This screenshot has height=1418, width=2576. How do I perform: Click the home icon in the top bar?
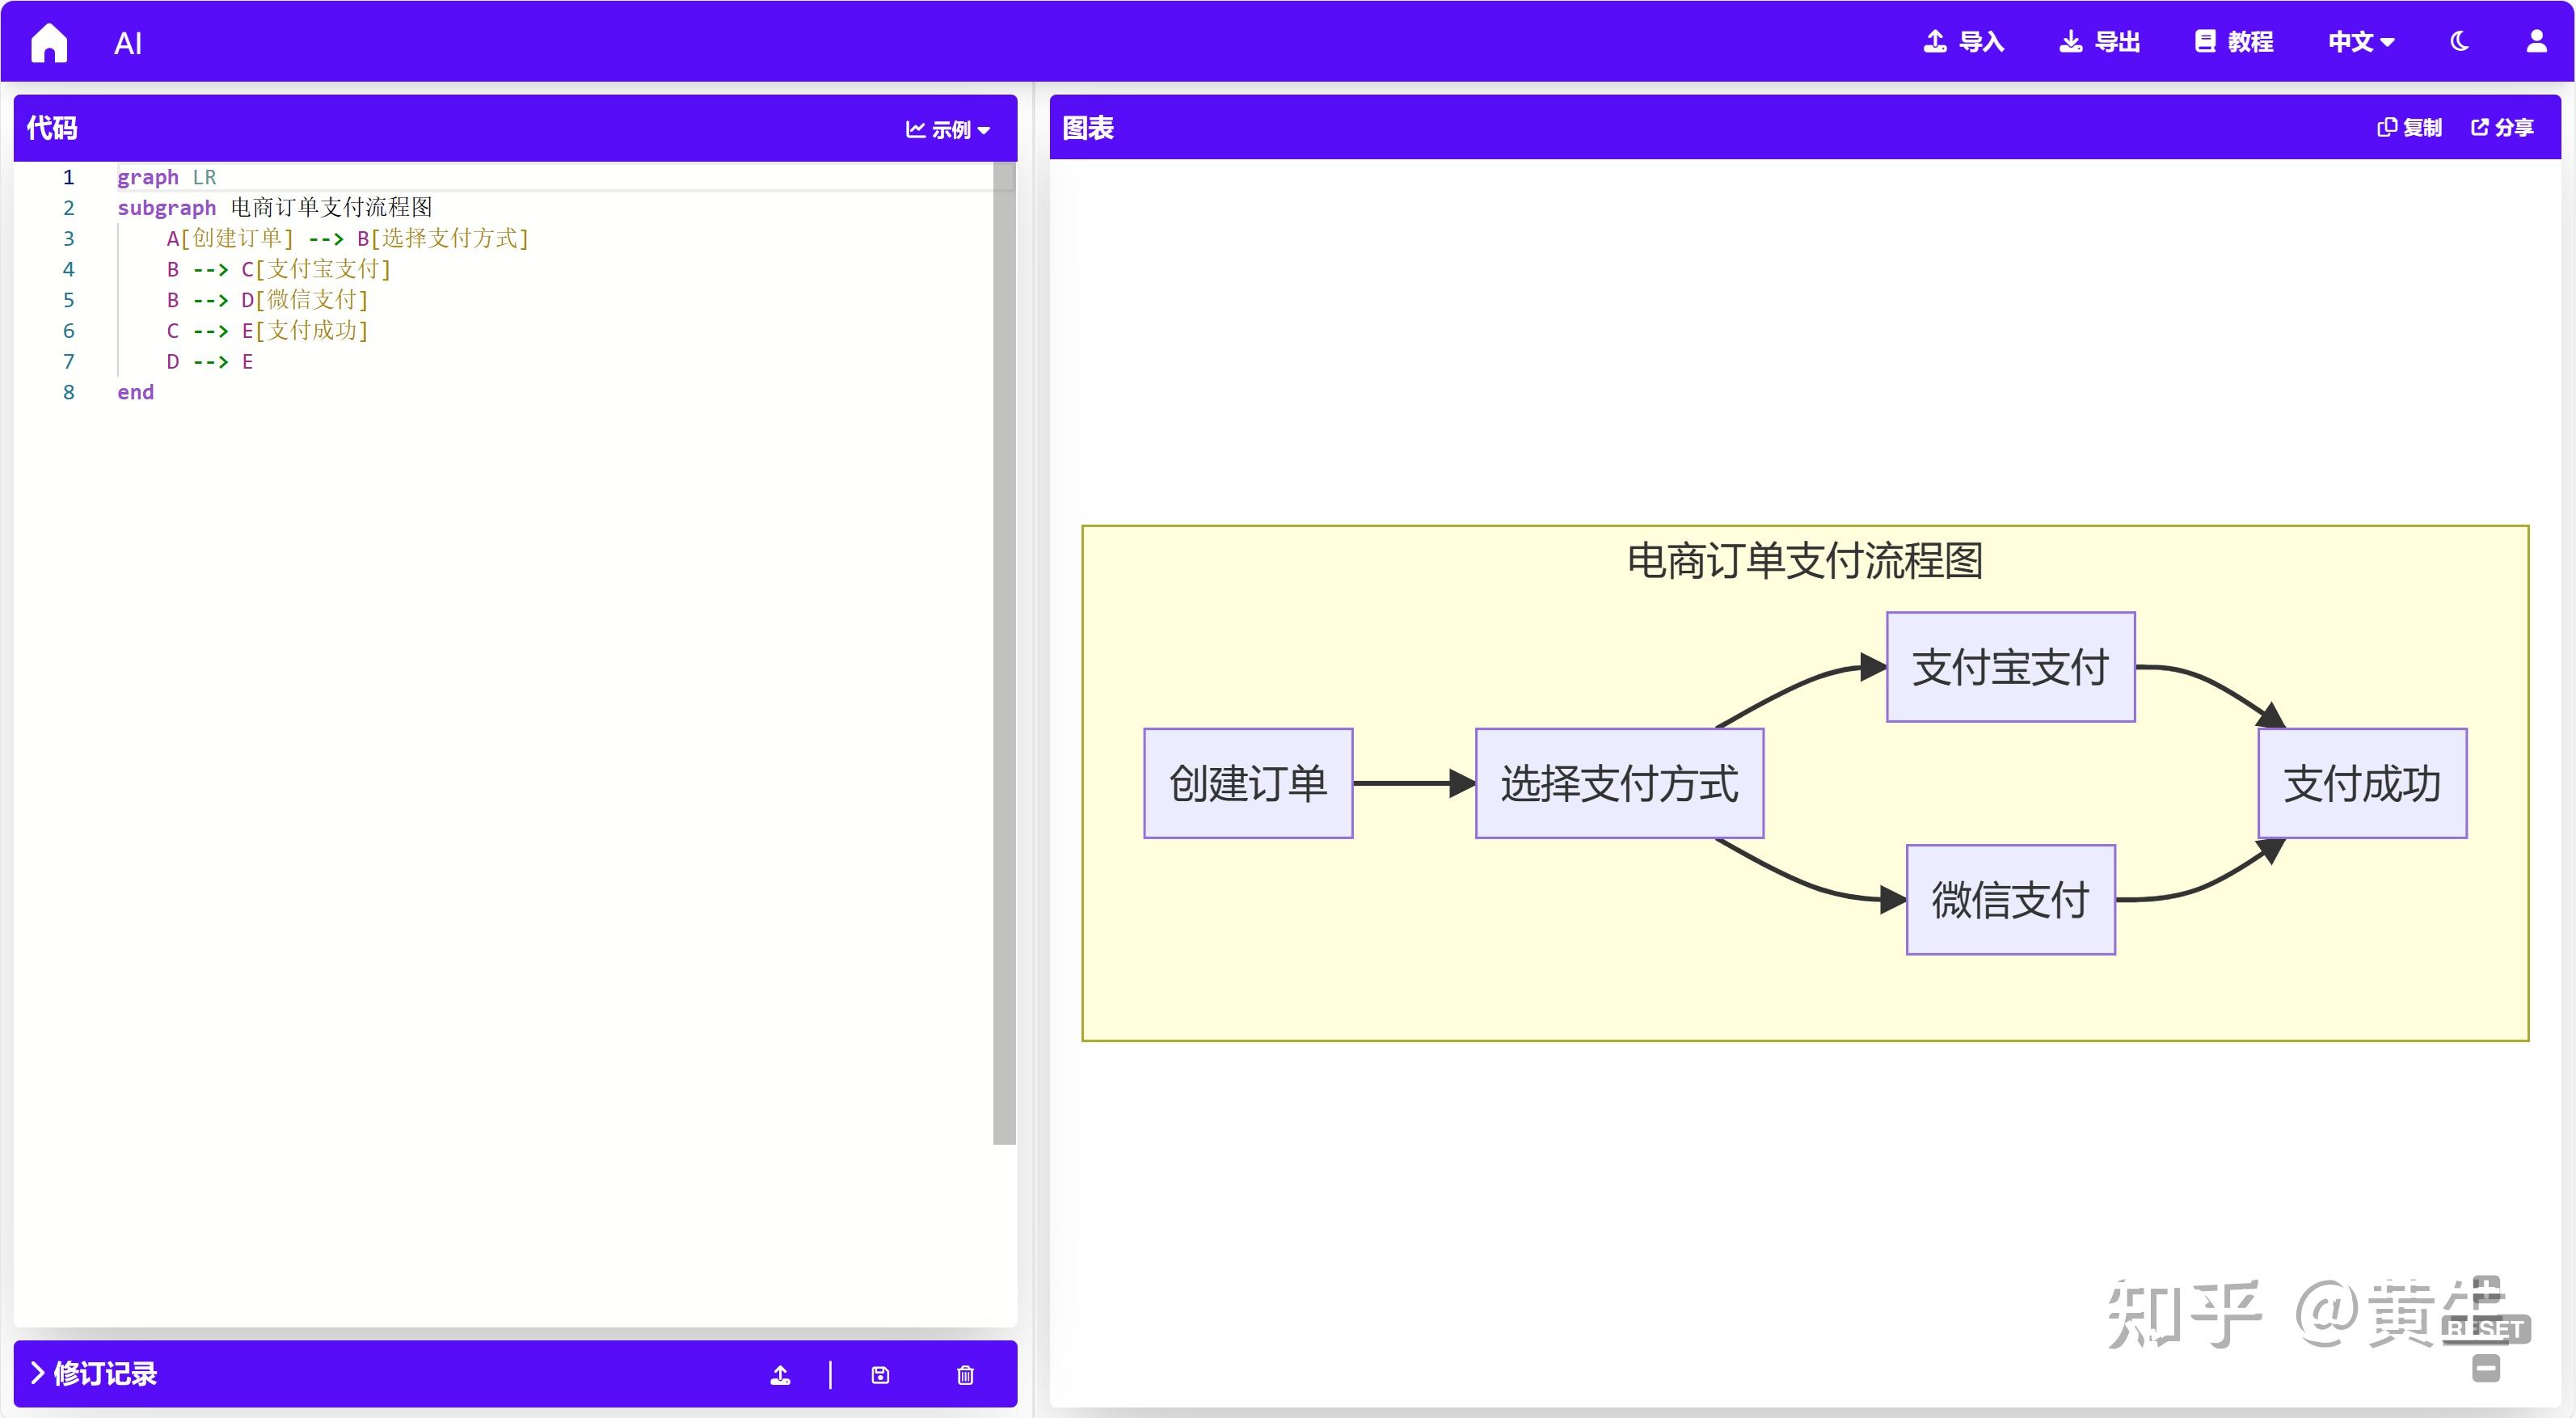click(x=48, y=41)
